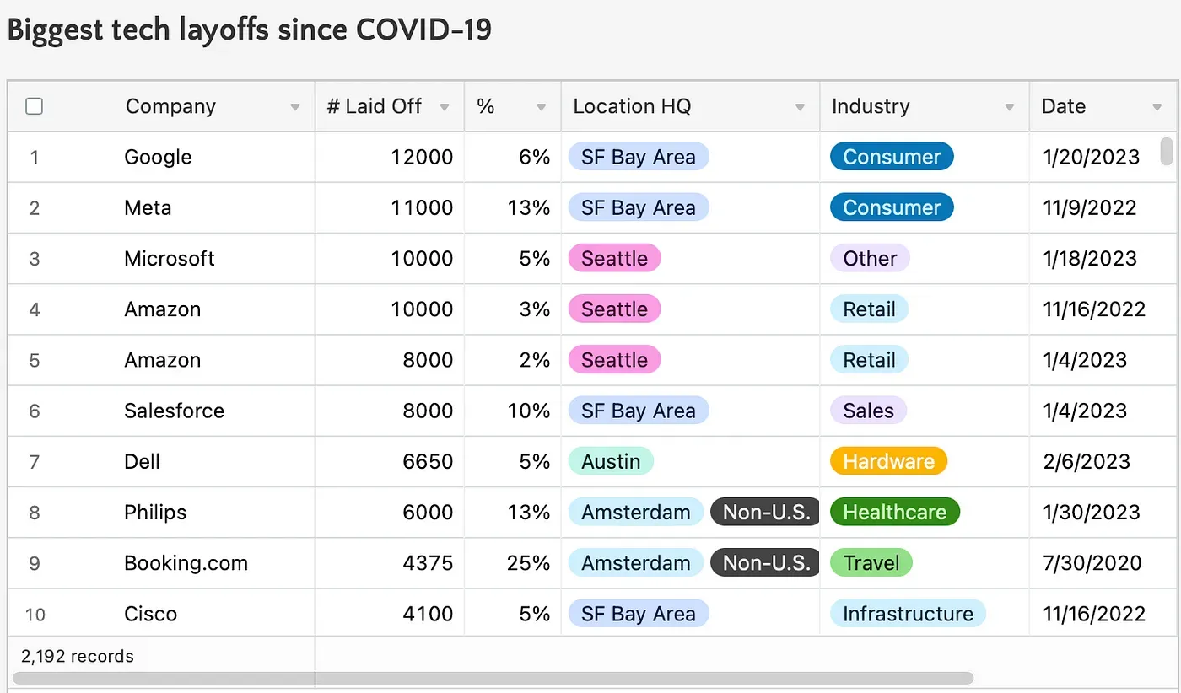This screenshot has height=693, width=1181.
Task: Click the Healthcare industry tag
Action: (894, 512)
